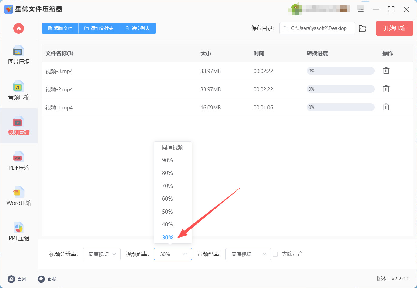Viewport: 417px width, 288px height.
Task: Open 官网 website icon at bottom left
Action: [12, 279]
